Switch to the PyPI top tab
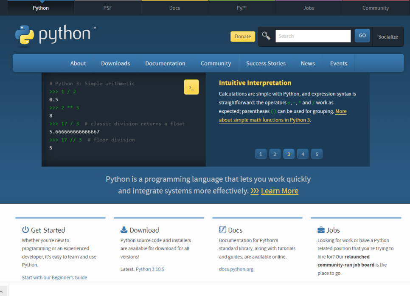 point(242,8)
